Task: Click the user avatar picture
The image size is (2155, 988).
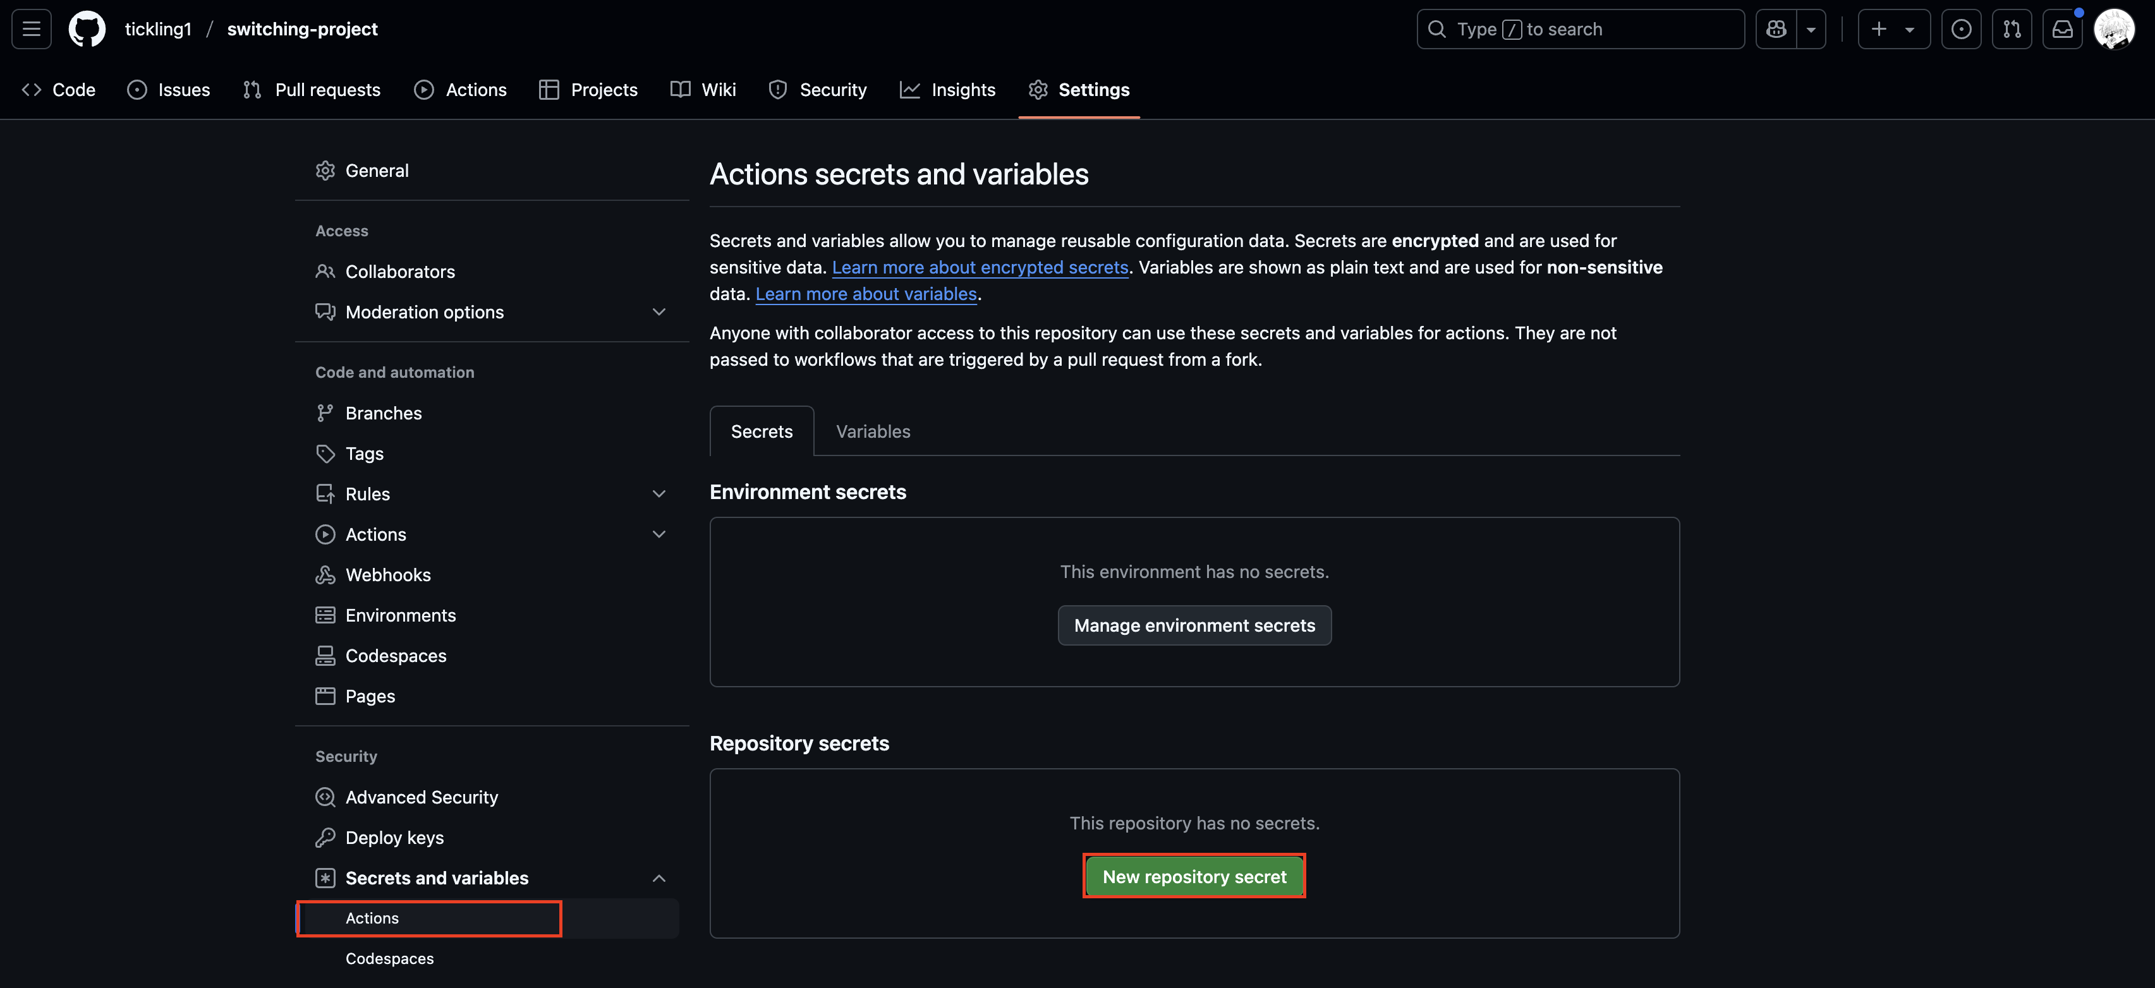Action: click(x=2114, y=29)
